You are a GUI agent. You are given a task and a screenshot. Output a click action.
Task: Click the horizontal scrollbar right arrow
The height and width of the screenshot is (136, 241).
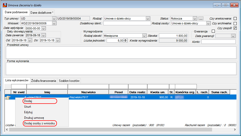pos(235,130)
